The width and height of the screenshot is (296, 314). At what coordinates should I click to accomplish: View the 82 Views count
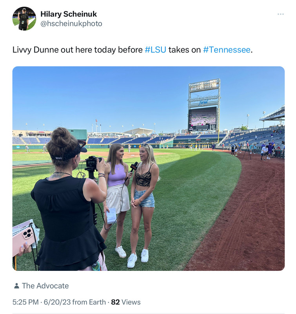[x=126, y=302]
